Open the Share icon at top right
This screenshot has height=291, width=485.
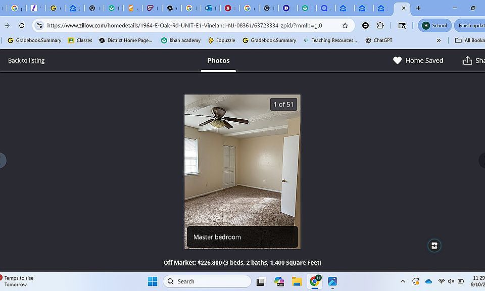tap(467, 61)
